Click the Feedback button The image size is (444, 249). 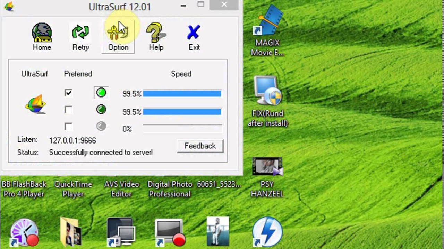(x=200, y=146)
